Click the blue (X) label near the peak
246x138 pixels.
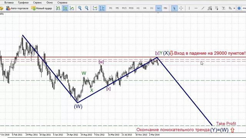[x=166, y=53]
